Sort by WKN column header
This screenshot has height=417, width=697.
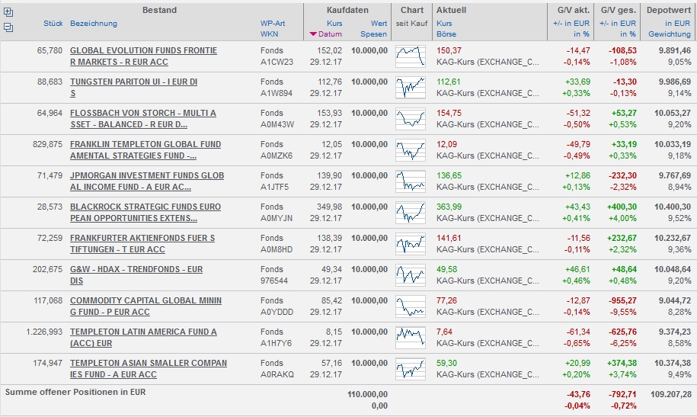point(270,34)
